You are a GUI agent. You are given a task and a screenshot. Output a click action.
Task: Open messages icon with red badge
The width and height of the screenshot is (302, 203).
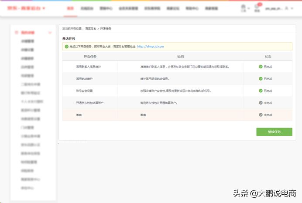coord(257,8)
